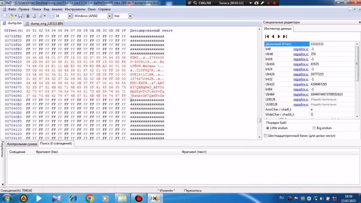This screenshot has width=361, height=203.
Task: Click the data inspector scrollbar thumb
Action: [357, 63]
